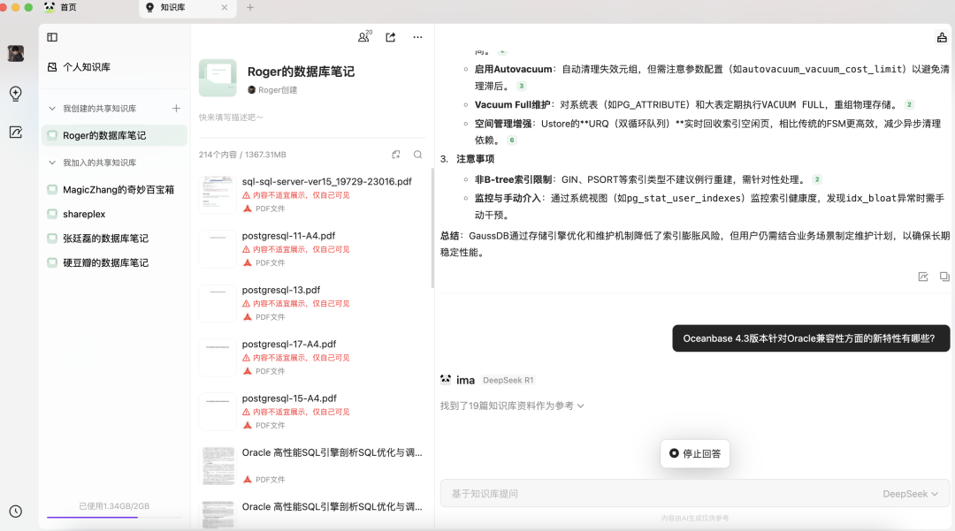Open sql-sql-server-ver15_19729-23016.pdf

327,181
